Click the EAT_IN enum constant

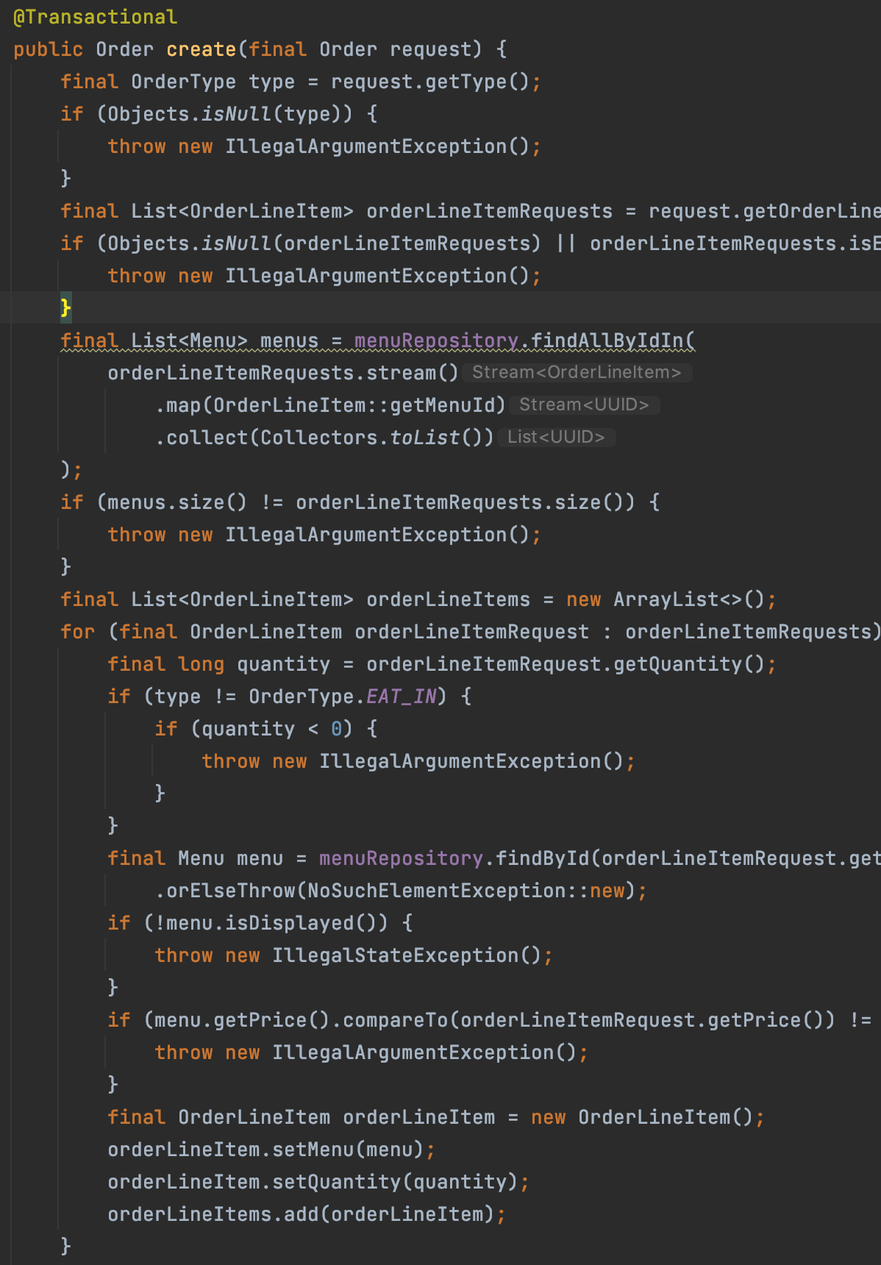point(401,696)
